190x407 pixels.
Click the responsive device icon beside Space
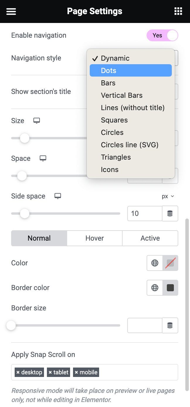coord(43,158)
